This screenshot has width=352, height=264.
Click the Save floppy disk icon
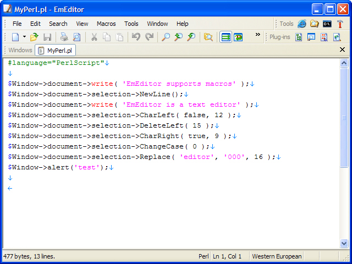click(47, 37)
